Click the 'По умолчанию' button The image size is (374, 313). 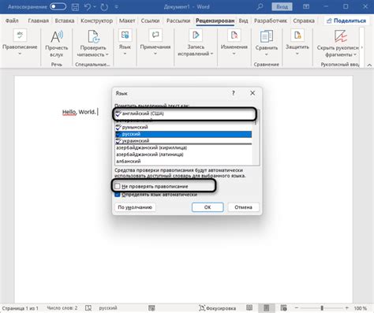pos(135,207)
